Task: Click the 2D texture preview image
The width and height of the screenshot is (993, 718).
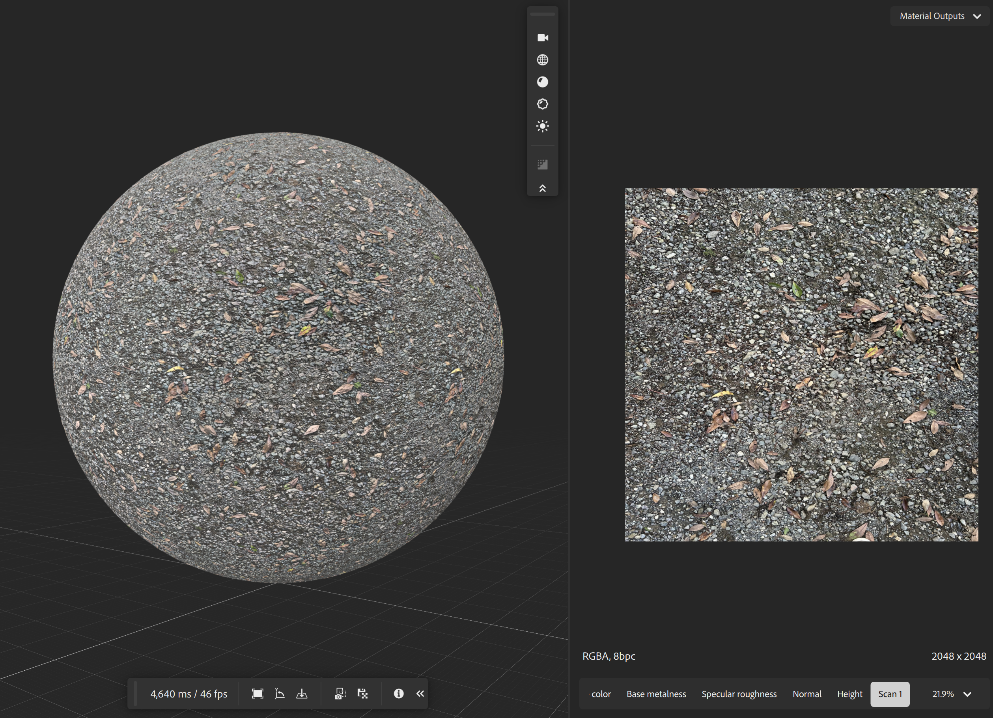Action: click(801, 365)
